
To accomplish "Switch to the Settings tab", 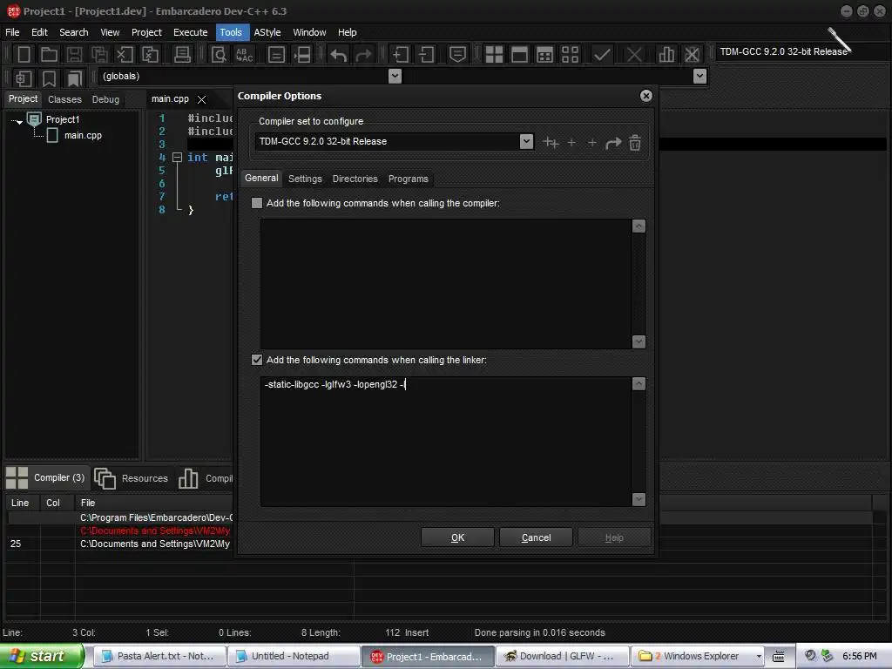I will pos(305,179).
